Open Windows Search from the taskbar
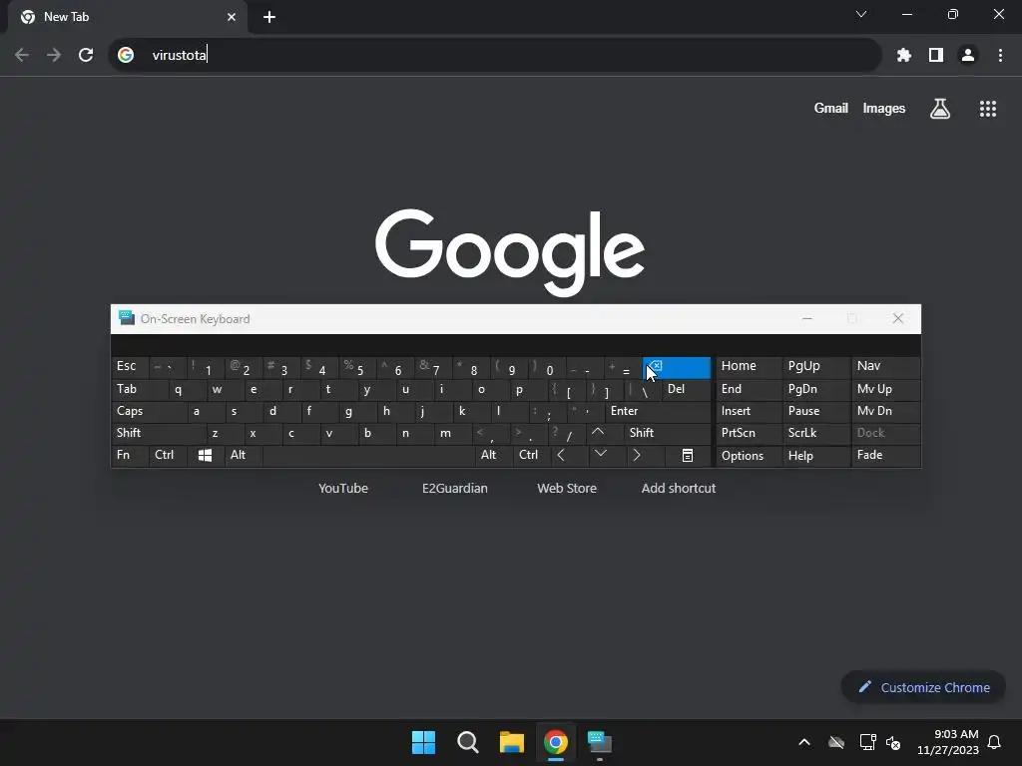Viewport: 1022px width, 766px height. point(467,742)
